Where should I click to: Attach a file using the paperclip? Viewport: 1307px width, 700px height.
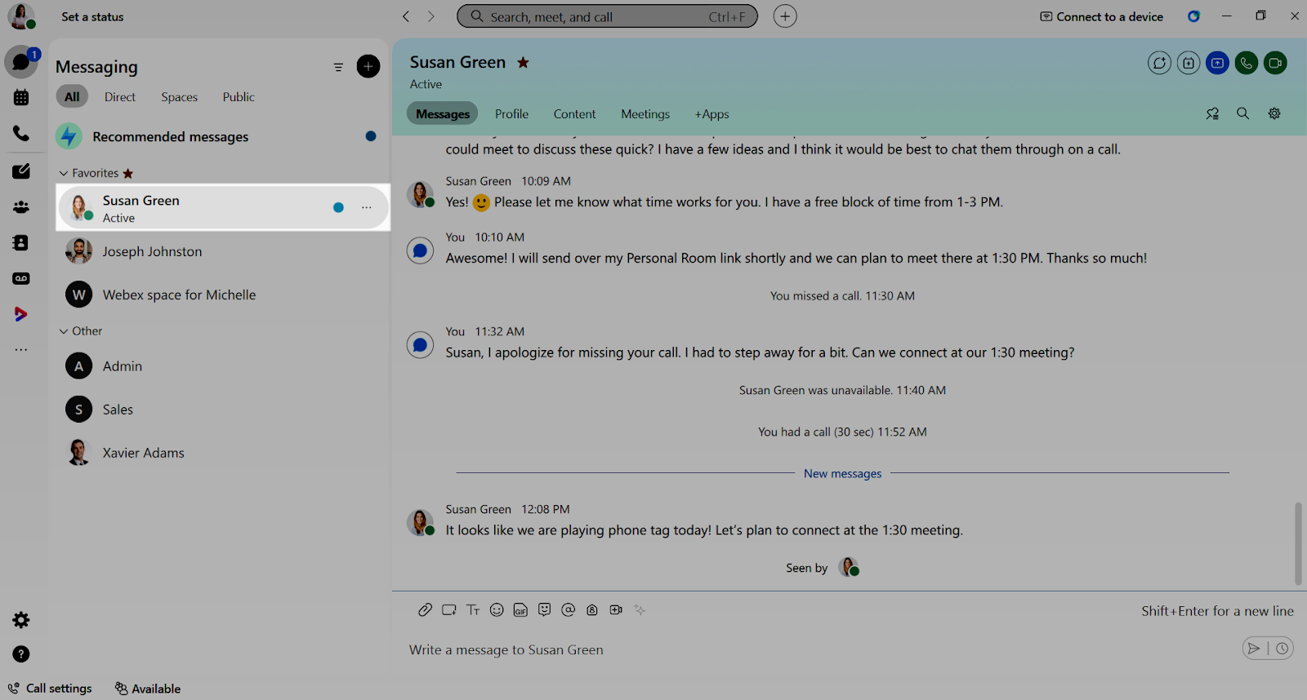425,610
